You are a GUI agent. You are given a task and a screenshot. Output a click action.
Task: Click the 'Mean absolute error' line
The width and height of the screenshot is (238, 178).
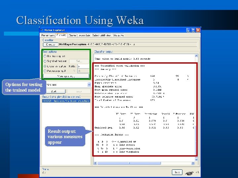(x=128, y=87)
